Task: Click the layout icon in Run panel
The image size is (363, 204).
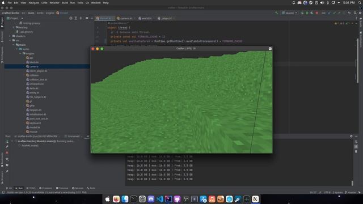Action: coord(7,165)
